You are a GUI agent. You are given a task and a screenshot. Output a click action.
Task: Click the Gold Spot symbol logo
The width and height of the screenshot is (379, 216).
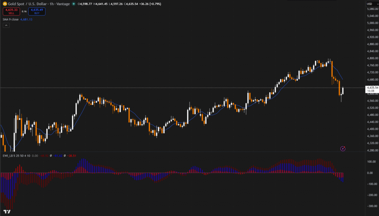tap(5, 4)
